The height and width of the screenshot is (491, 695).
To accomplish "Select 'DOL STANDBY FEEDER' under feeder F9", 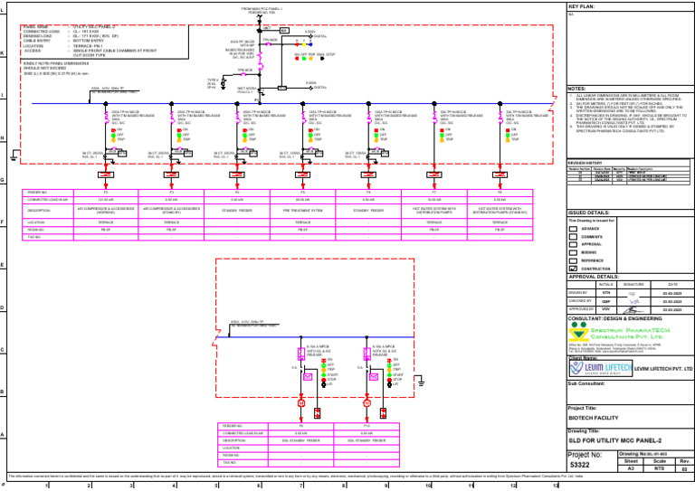I will [301, 440].
